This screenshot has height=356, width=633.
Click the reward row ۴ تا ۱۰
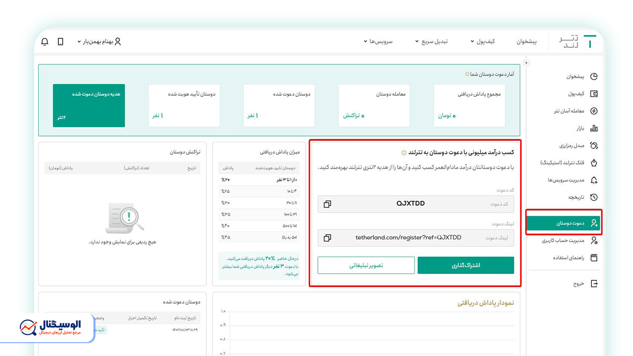[x=259, y=191]
